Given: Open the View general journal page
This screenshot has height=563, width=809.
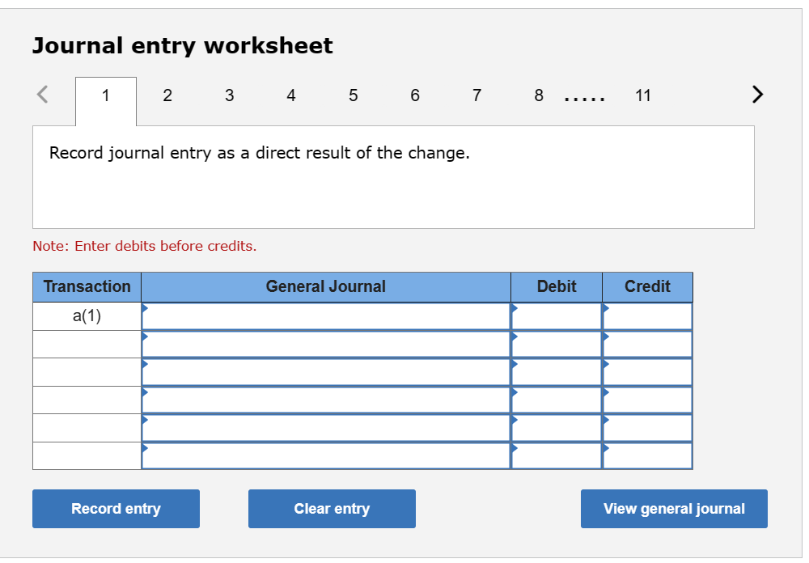Looking at the screenshot, I should [x=674, y=508].
